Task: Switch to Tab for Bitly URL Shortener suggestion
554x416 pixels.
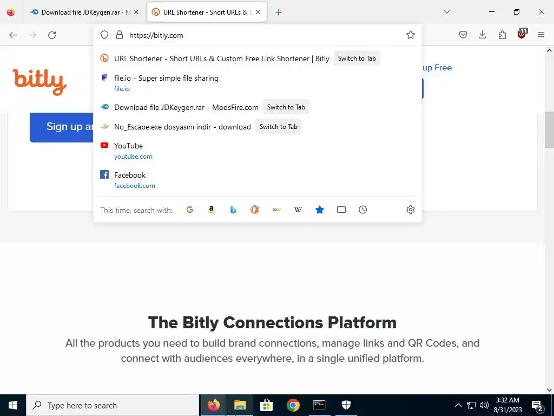Action: click(x=357, y=58)
